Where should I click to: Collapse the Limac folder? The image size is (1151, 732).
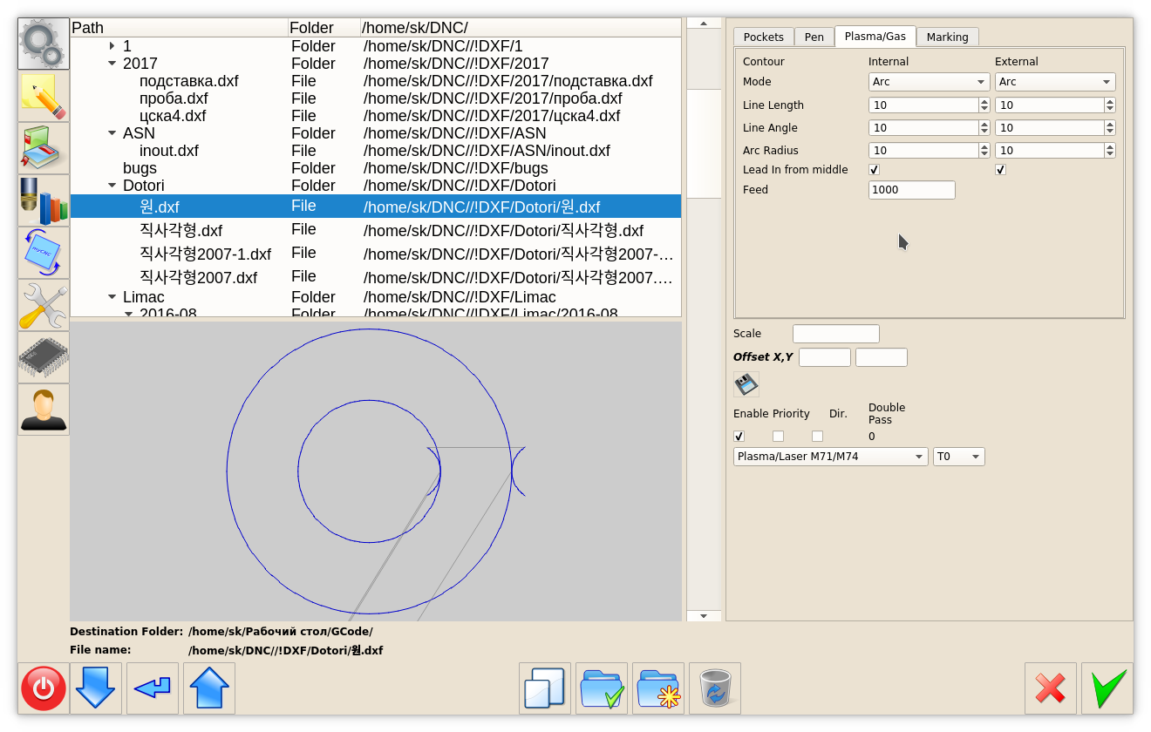pyautogui.click(x=112, y=297)
